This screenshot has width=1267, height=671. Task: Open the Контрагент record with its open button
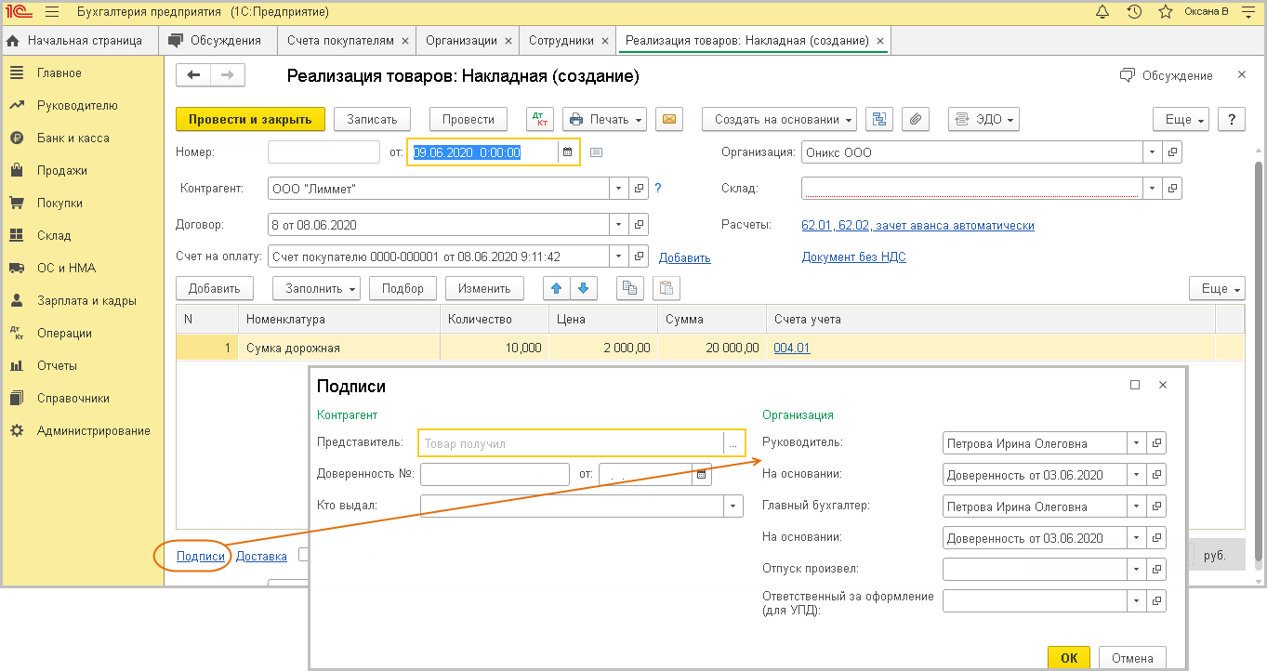pyautogui.click(x=639, y=188)
